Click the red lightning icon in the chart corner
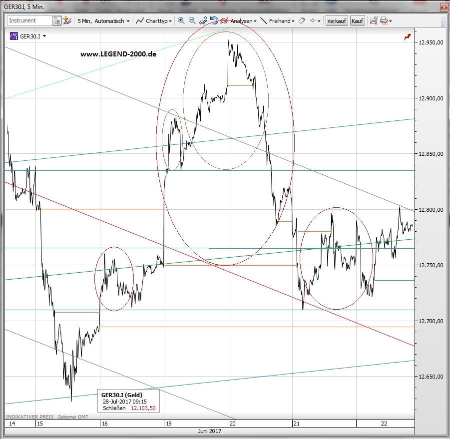The height and width of the screenshot is (439, 450). click(x=408, y=36)
